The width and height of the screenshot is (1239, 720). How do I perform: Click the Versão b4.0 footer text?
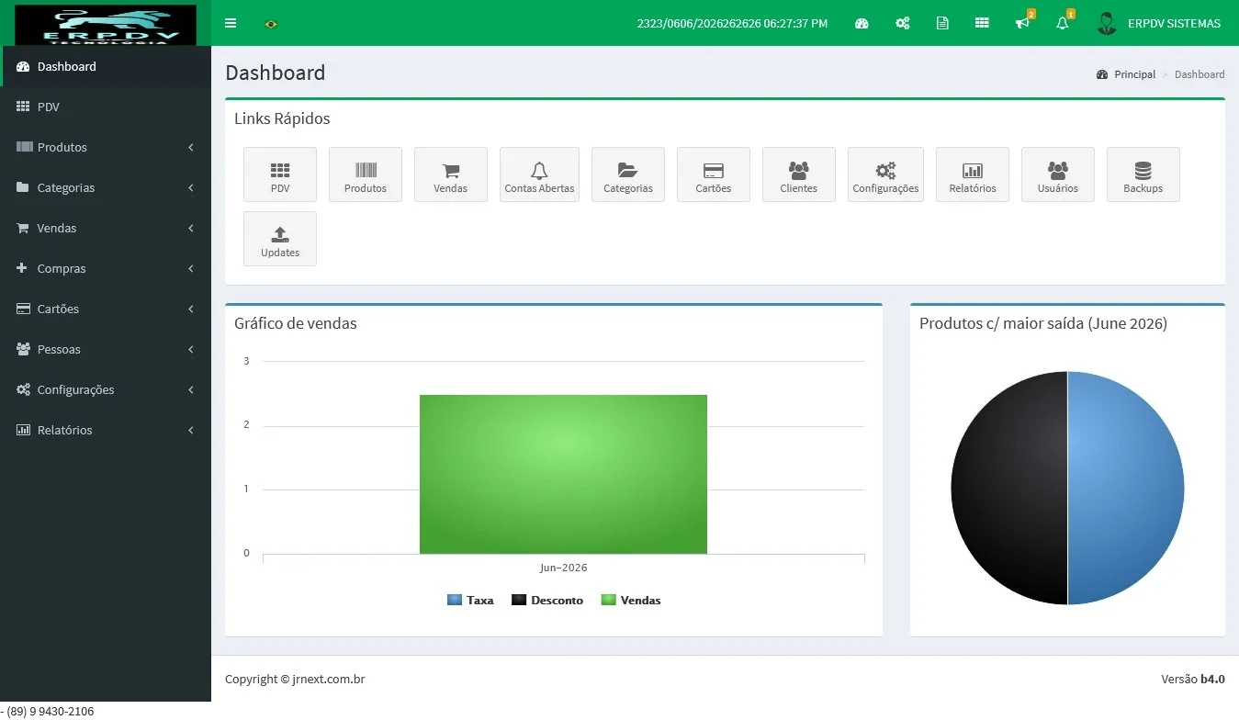[1193, 680]
